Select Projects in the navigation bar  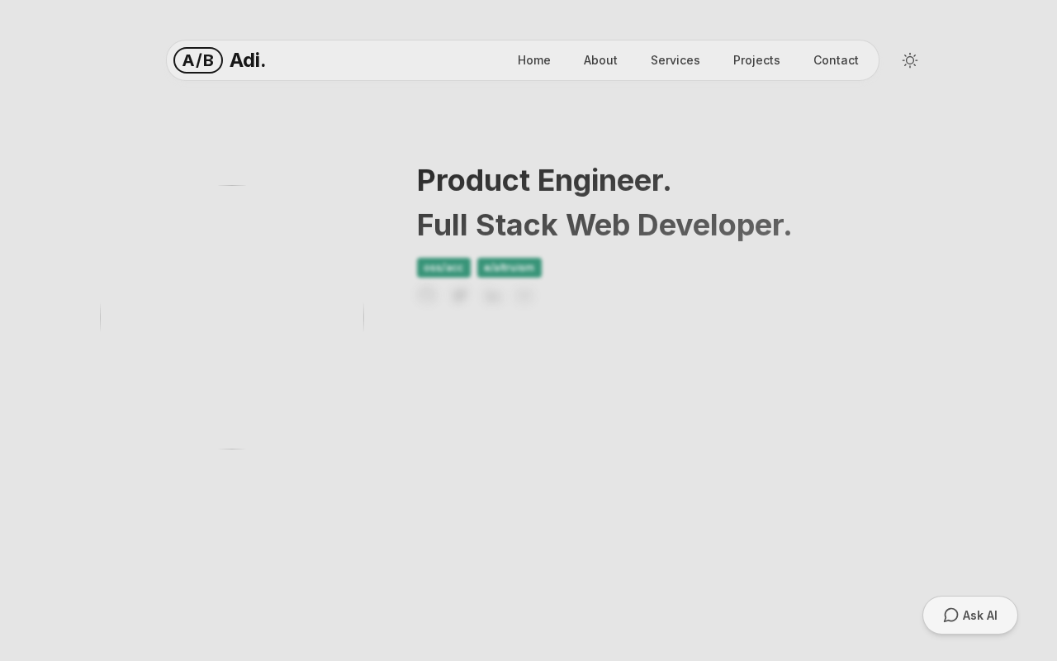coord(756,60)
